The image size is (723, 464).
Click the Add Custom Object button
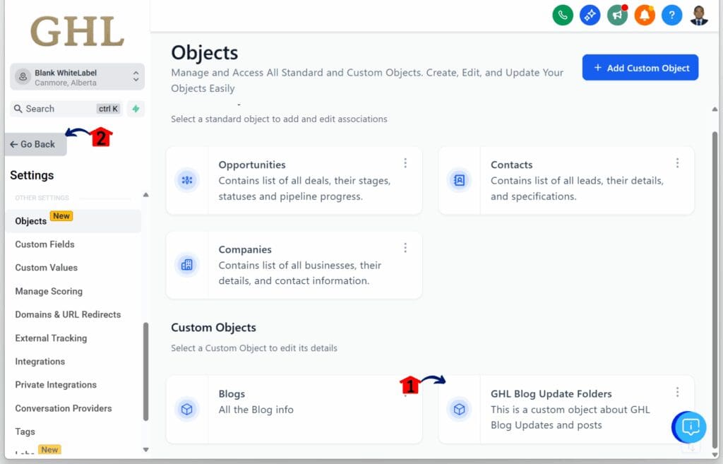640,68
